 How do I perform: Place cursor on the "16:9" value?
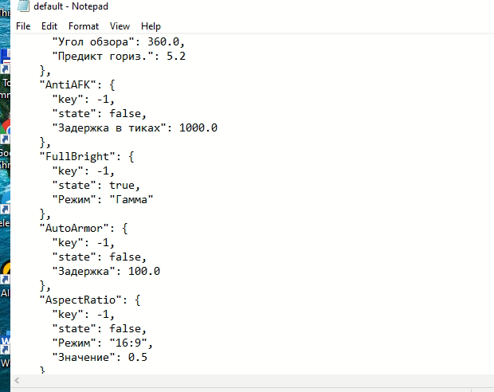(x=128, y=343)
